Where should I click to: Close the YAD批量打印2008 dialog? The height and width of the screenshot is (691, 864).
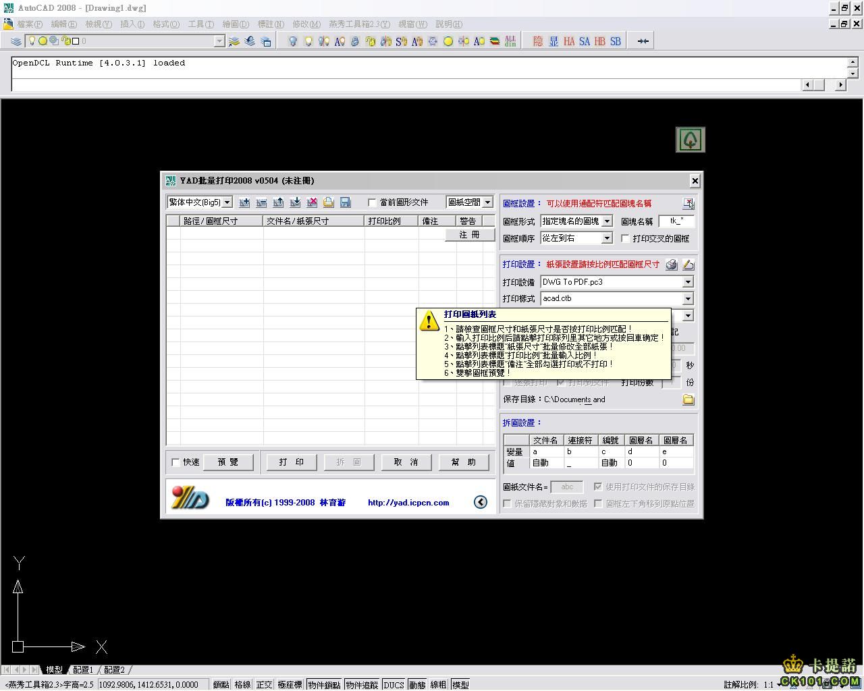[x=695, y=180]
